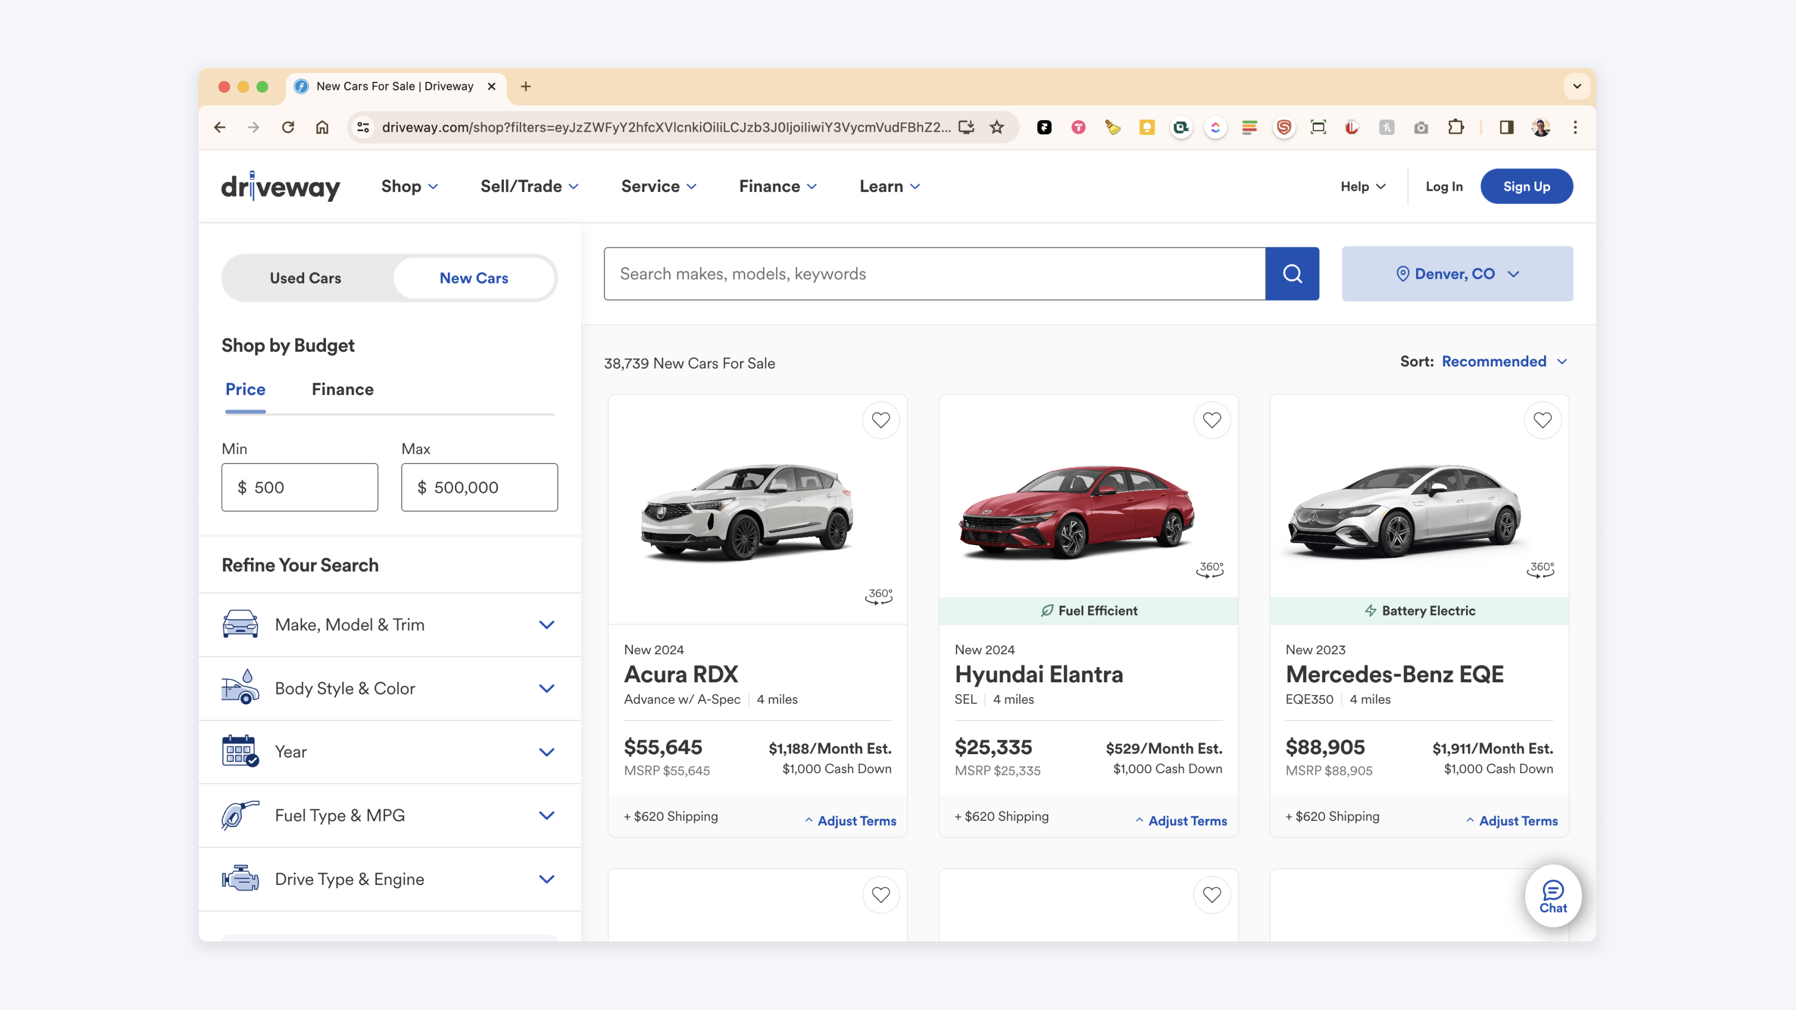Click the blue search magnifier button

[x=1292, y=274]
